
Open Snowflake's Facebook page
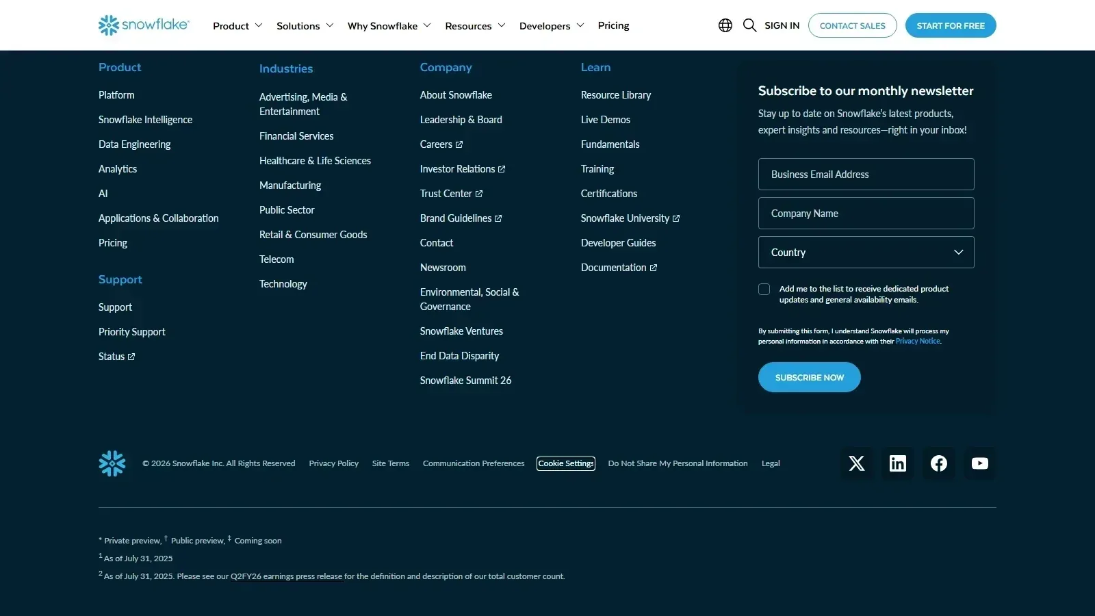point(939,463)
